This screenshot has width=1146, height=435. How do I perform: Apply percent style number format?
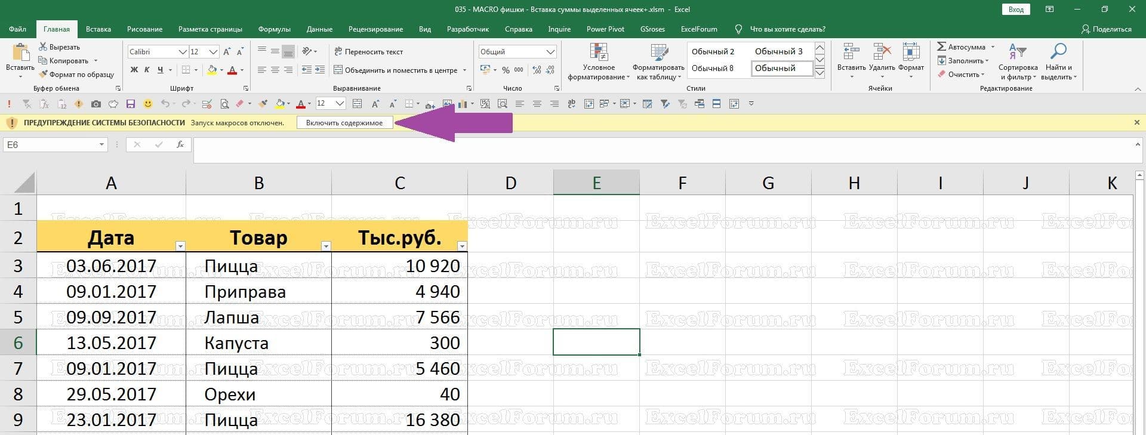(506, 70)
